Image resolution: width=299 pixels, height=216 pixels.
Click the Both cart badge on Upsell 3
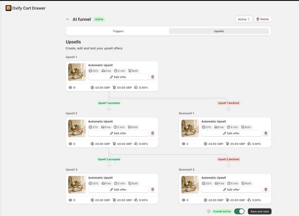coord(133,183)
